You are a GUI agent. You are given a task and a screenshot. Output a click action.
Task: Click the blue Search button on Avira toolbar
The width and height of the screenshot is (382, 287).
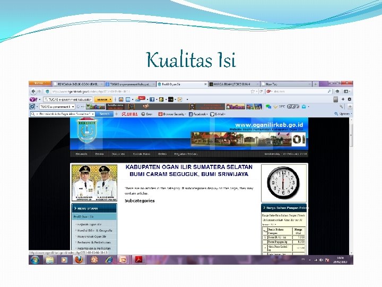coord(105,114)
